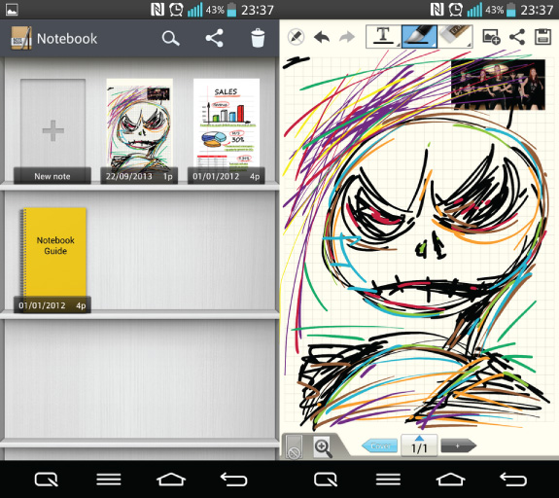Viewport: 559px width, 498px height.
Task: Tap the embedded dancers photo in the drawing
Action: pos(498,85)
